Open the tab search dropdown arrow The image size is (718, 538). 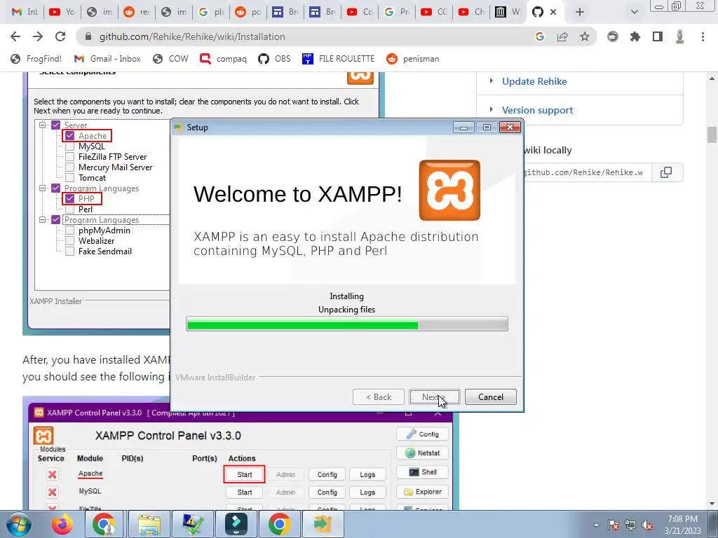(634, 12)
